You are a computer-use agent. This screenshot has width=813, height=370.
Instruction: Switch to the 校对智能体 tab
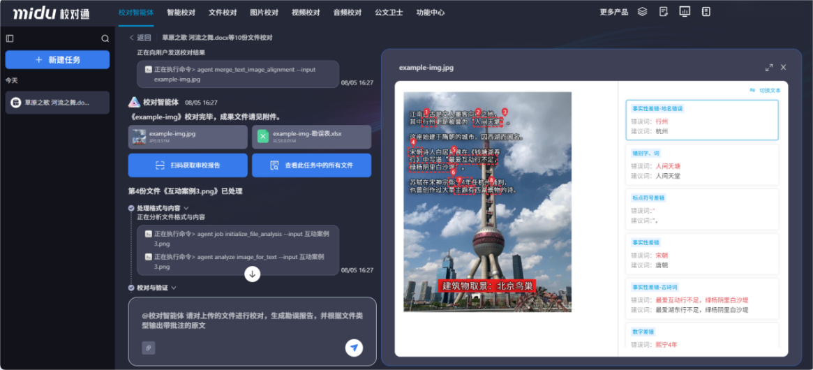pyautogui.click(x=136, y=13)
